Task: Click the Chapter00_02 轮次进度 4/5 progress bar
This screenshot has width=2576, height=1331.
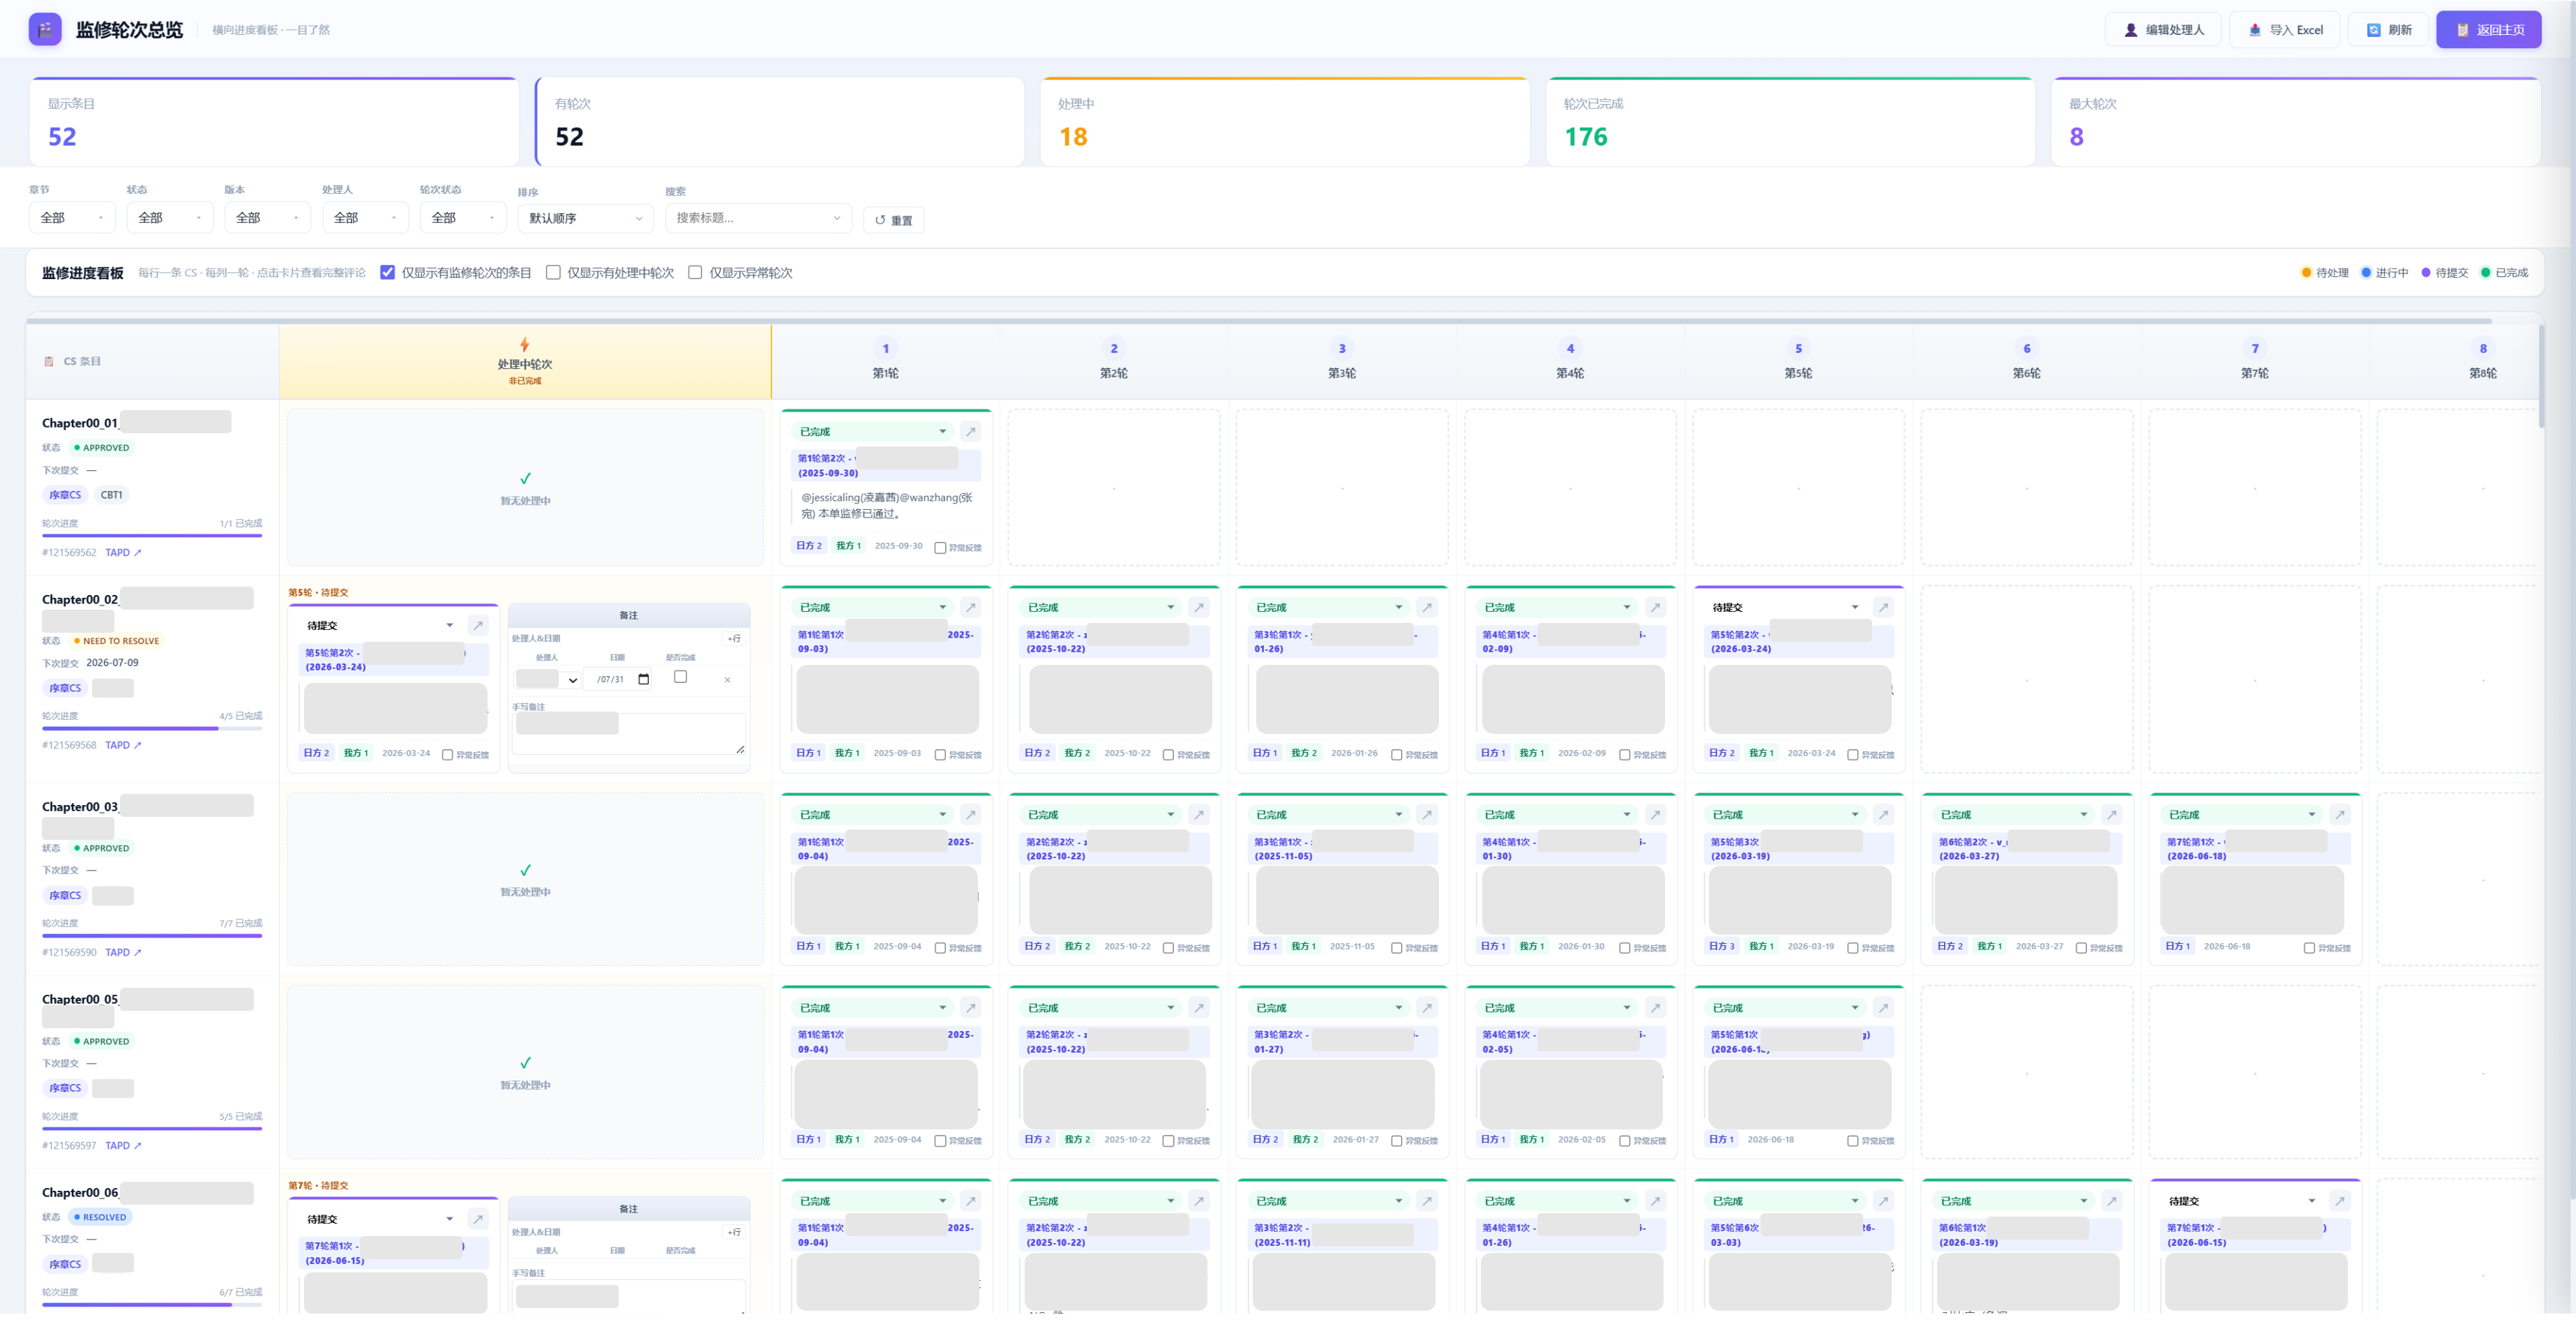Action: (152, 728)
